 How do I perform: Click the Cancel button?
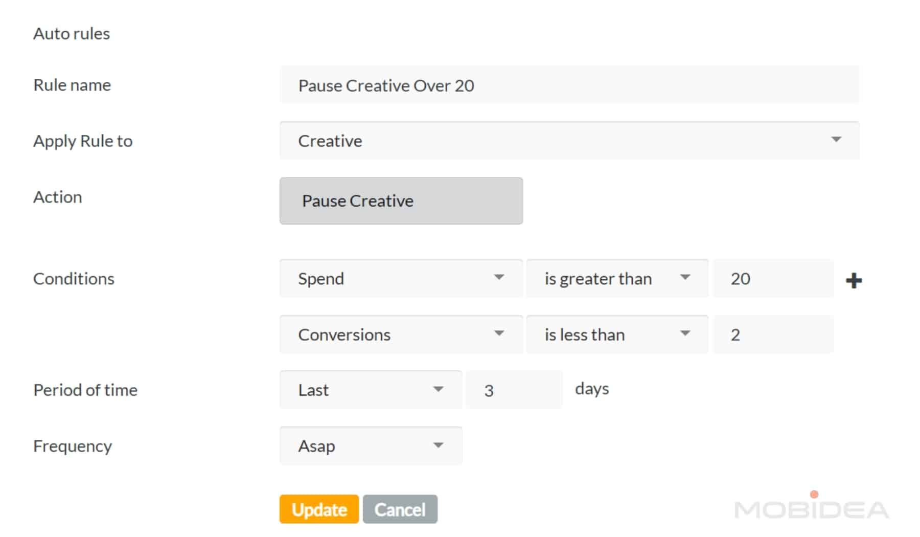pos(400,509)
